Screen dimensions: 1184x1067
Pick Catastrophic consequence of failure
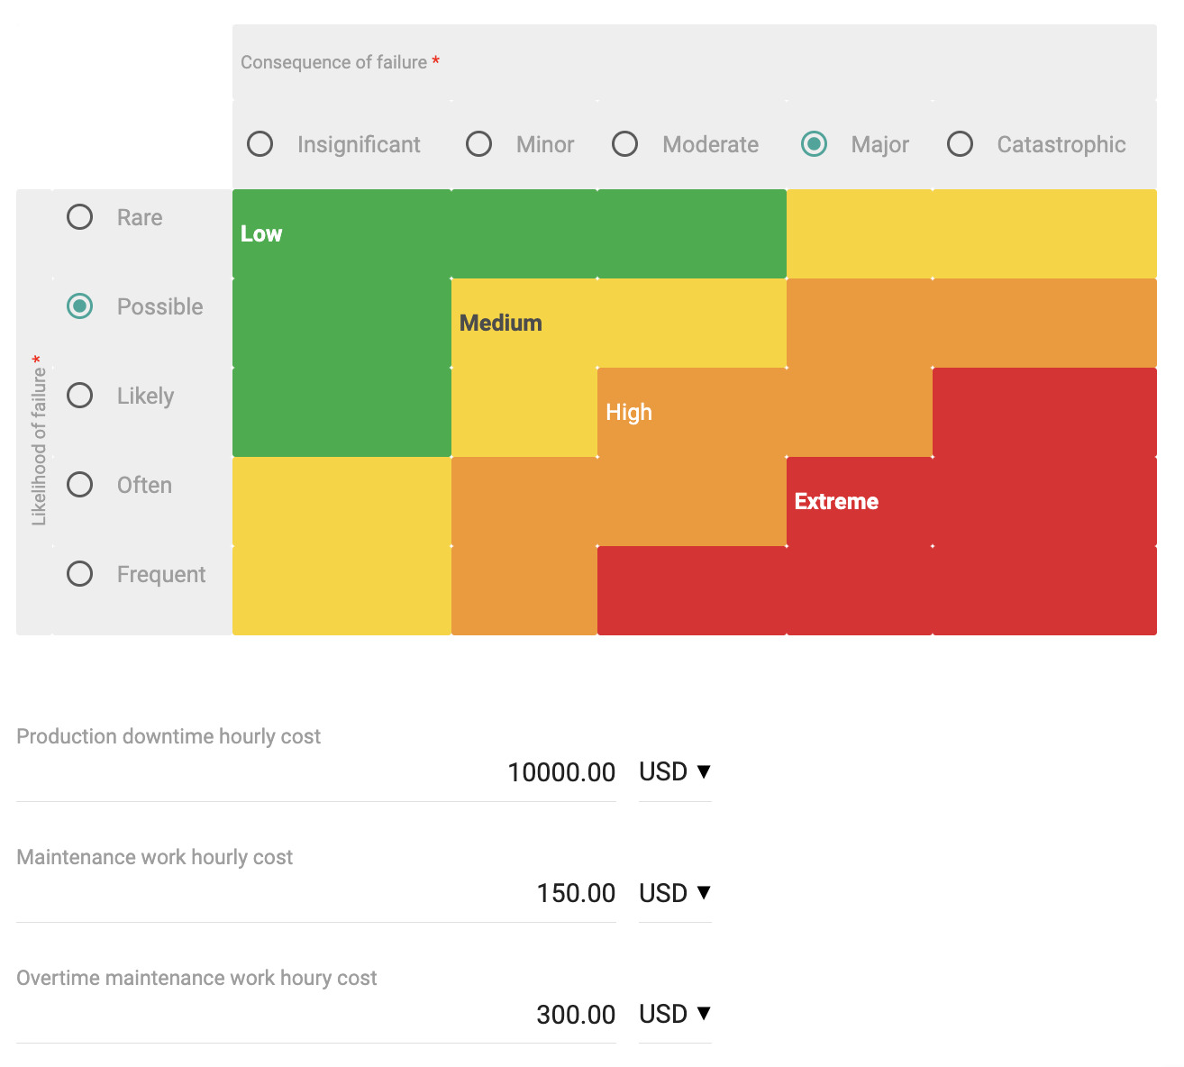tap(961, 144)
